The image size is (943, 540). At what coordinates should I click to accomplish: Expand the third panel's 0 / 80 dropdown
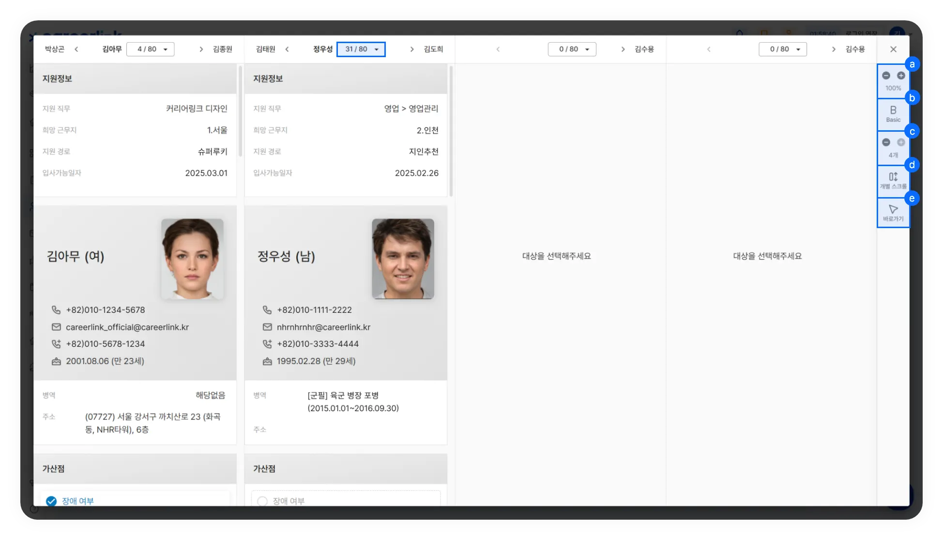tap(572, 49)
